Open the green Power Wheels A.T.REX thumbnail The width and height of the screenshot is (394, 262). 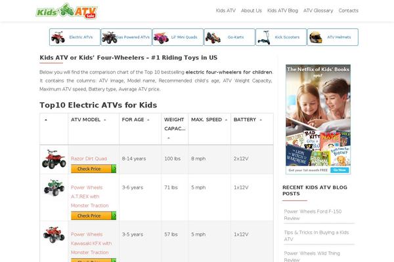click(54, 187)
